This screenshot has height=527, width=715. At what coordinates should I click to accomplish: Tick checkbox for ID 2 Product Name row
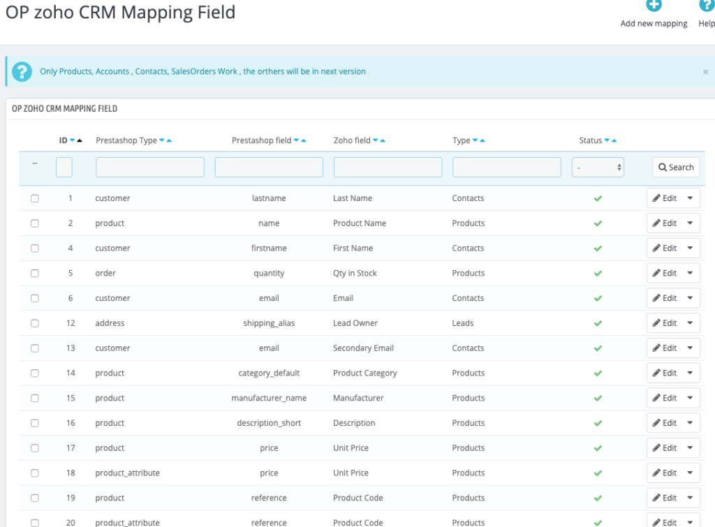click(x=35, y=223)
